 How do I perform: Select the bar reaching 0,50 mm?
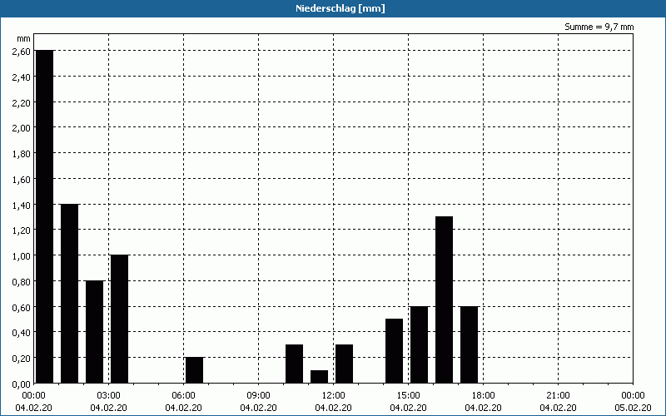pyautogui.click(x=394, y=351)
